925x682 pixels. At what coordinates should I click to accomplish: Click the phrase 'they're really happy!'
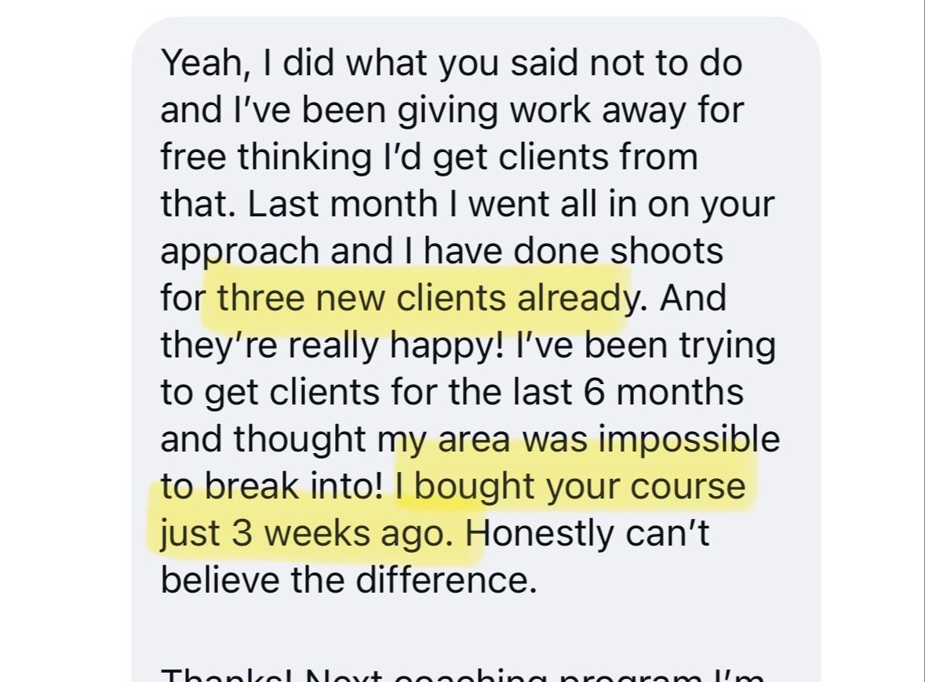(x=333, y=346)
